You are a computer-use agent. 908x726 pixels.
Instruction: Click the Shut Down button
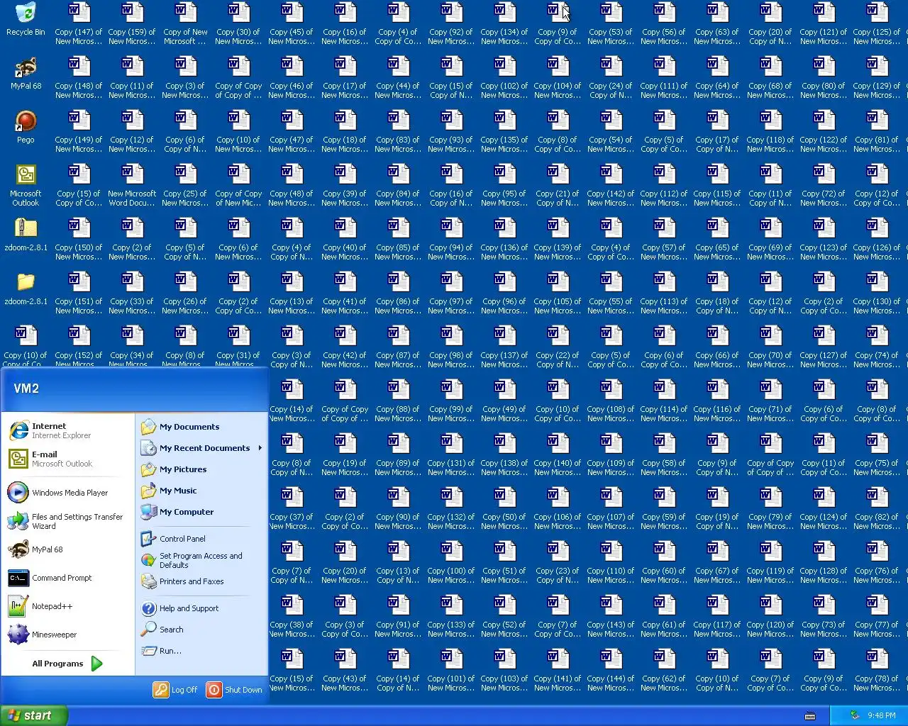[234, 690]
